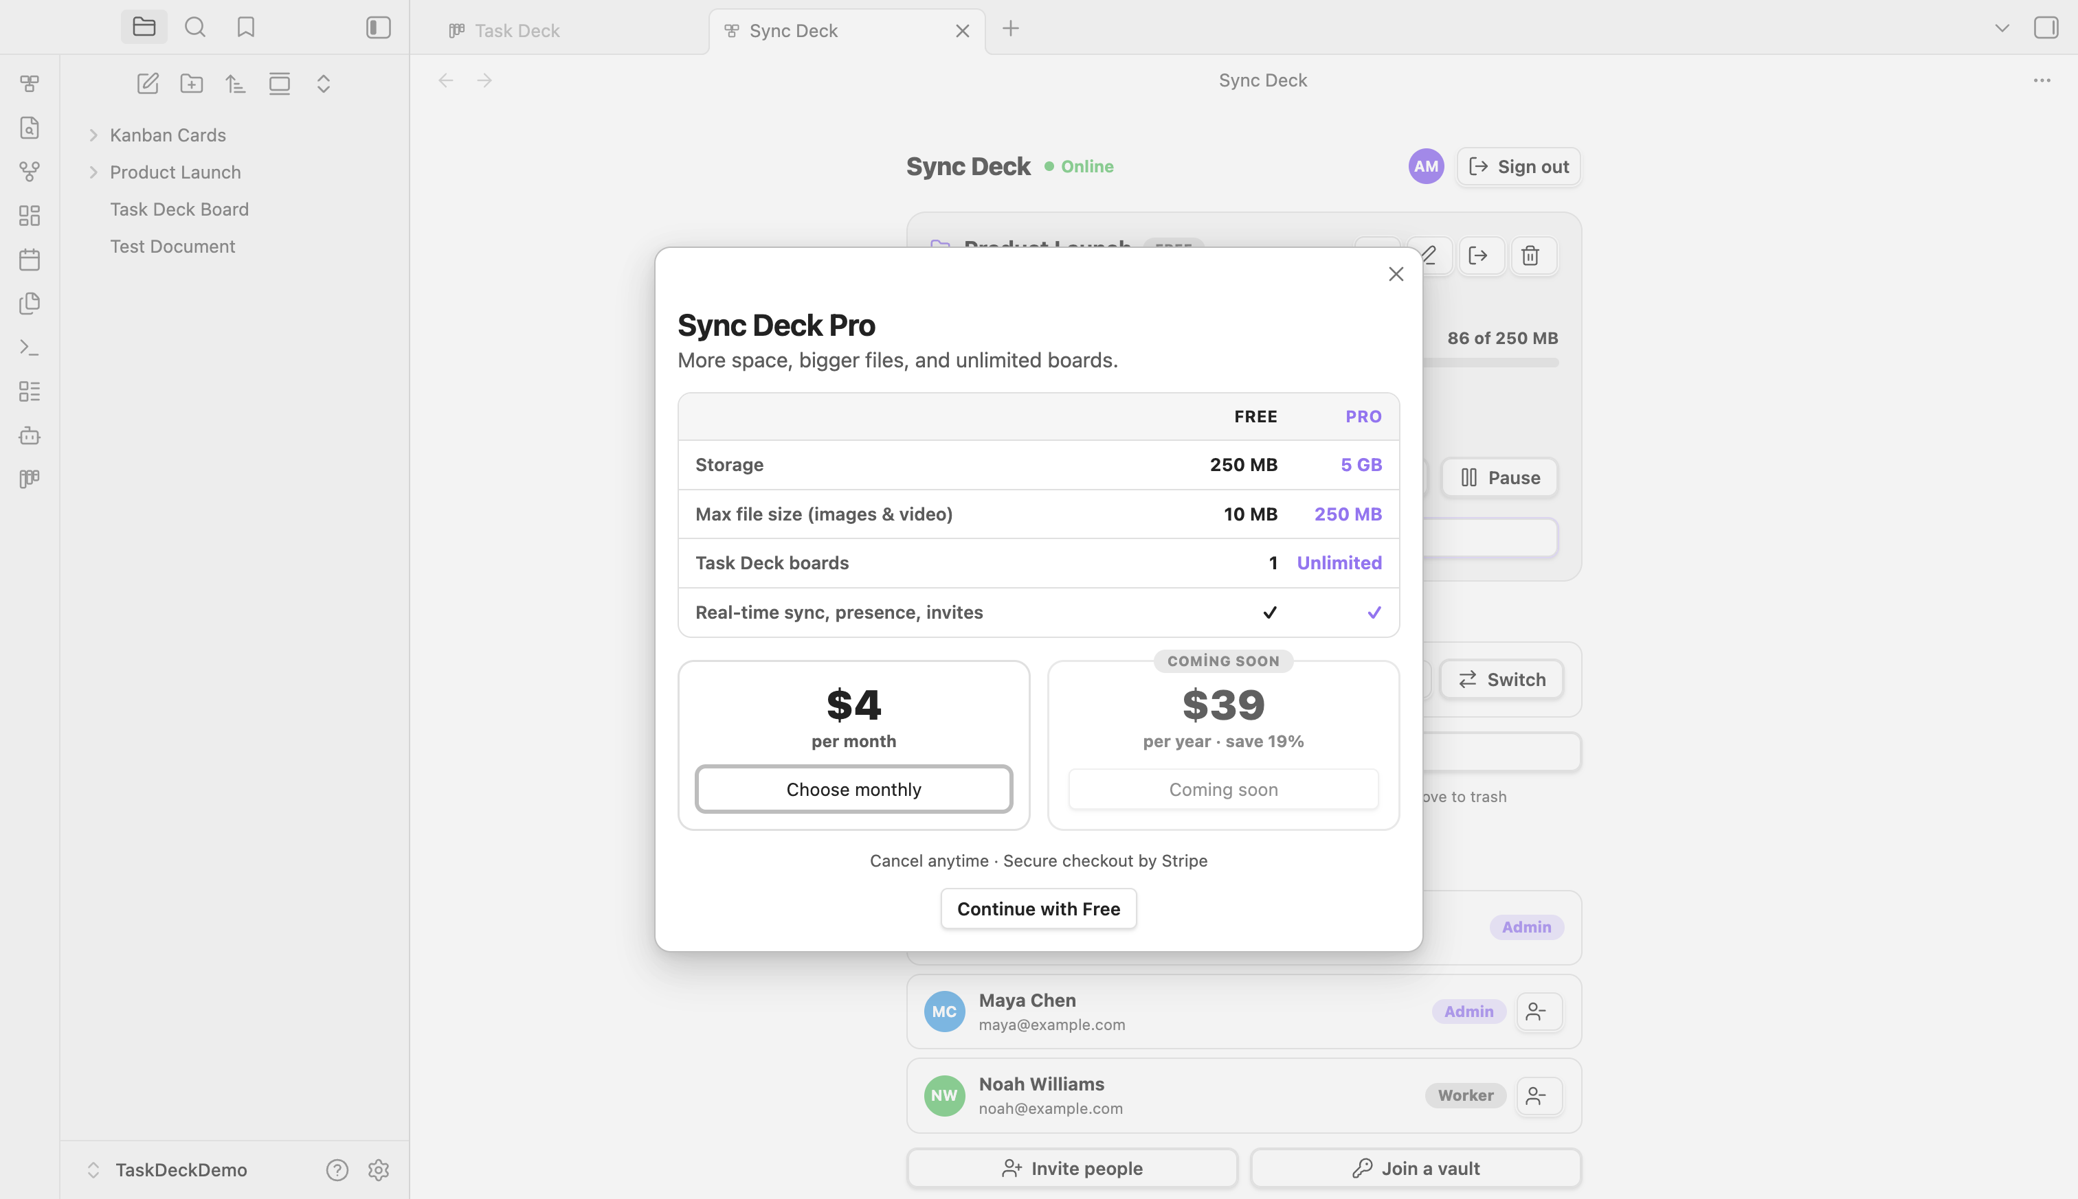Image resolution: width=2078 pixels, height=1199 pixels.
Task: Remove Maya Chen member icon
Action: tap(1539, 1012)
